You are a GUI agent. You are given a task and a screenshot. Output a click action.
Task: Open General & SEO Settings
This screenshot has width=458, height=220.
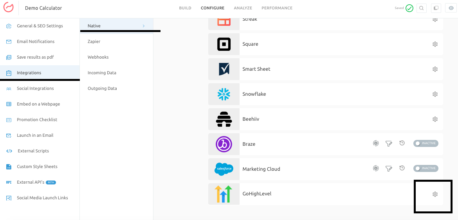(40, 26)
